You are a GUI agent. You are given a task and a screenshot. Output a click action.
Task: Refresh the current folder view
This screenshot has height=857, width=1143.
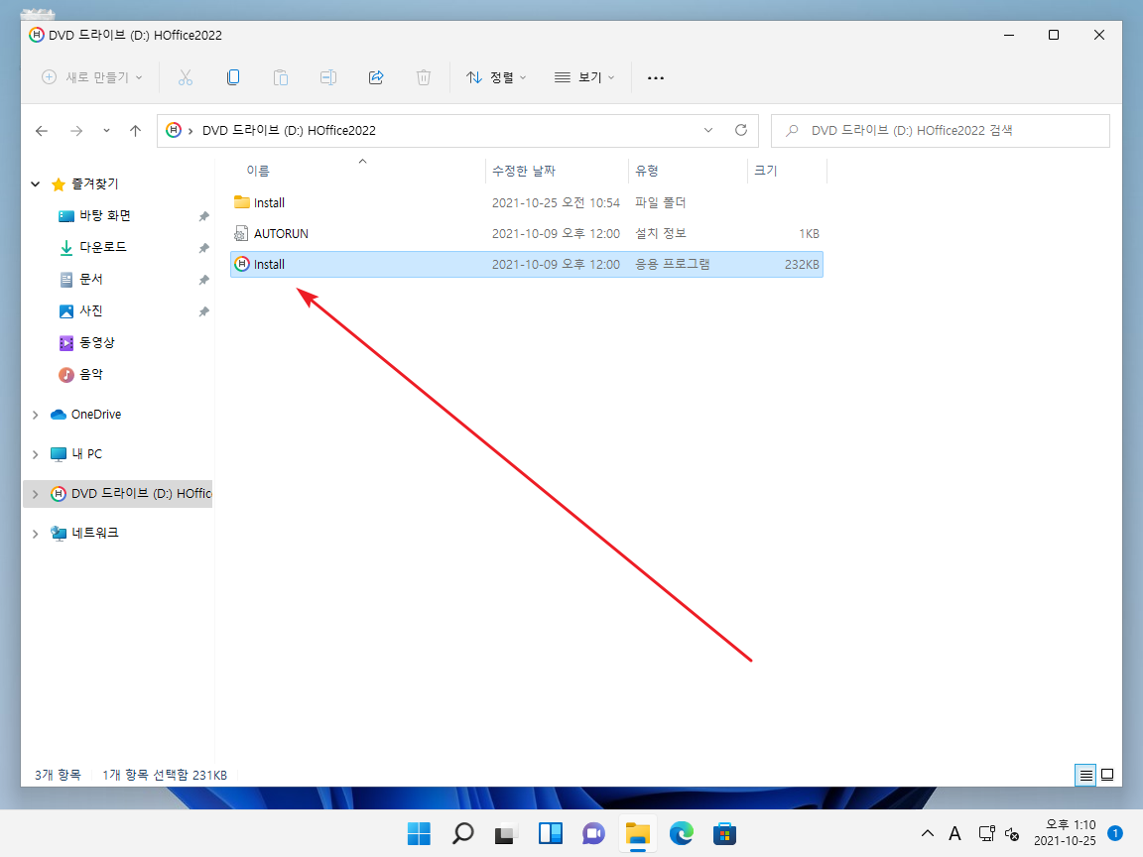[x=740, y=131]
